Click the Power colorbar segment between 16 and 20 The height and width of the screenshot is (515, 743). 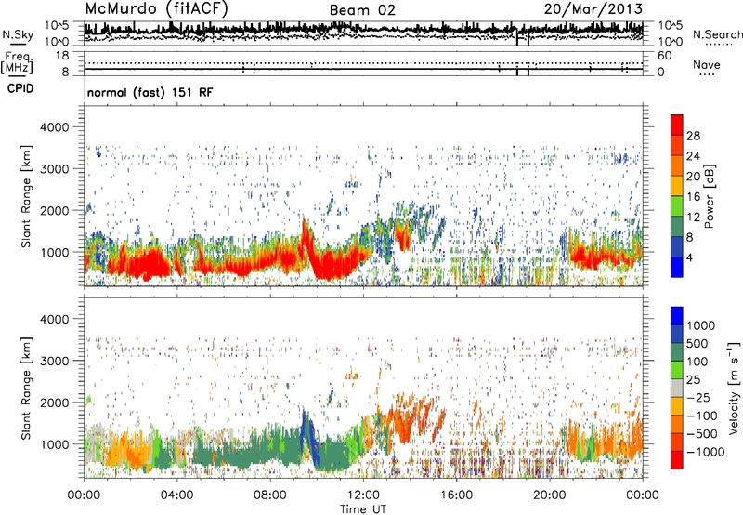coord(677,185)
